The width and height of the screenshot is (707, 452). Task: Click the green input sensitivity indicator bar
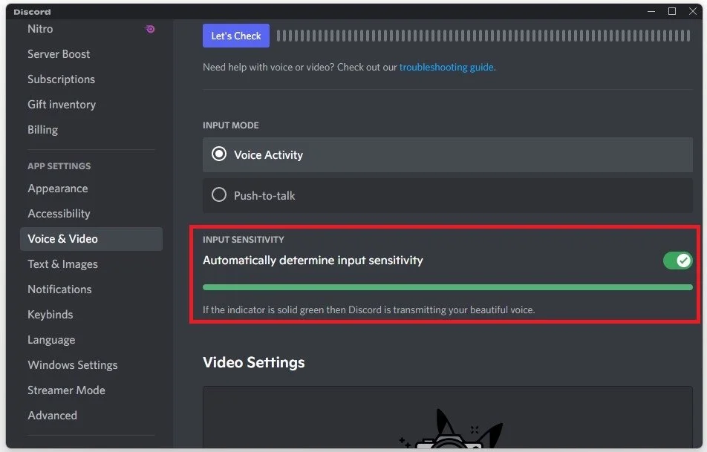447,287
